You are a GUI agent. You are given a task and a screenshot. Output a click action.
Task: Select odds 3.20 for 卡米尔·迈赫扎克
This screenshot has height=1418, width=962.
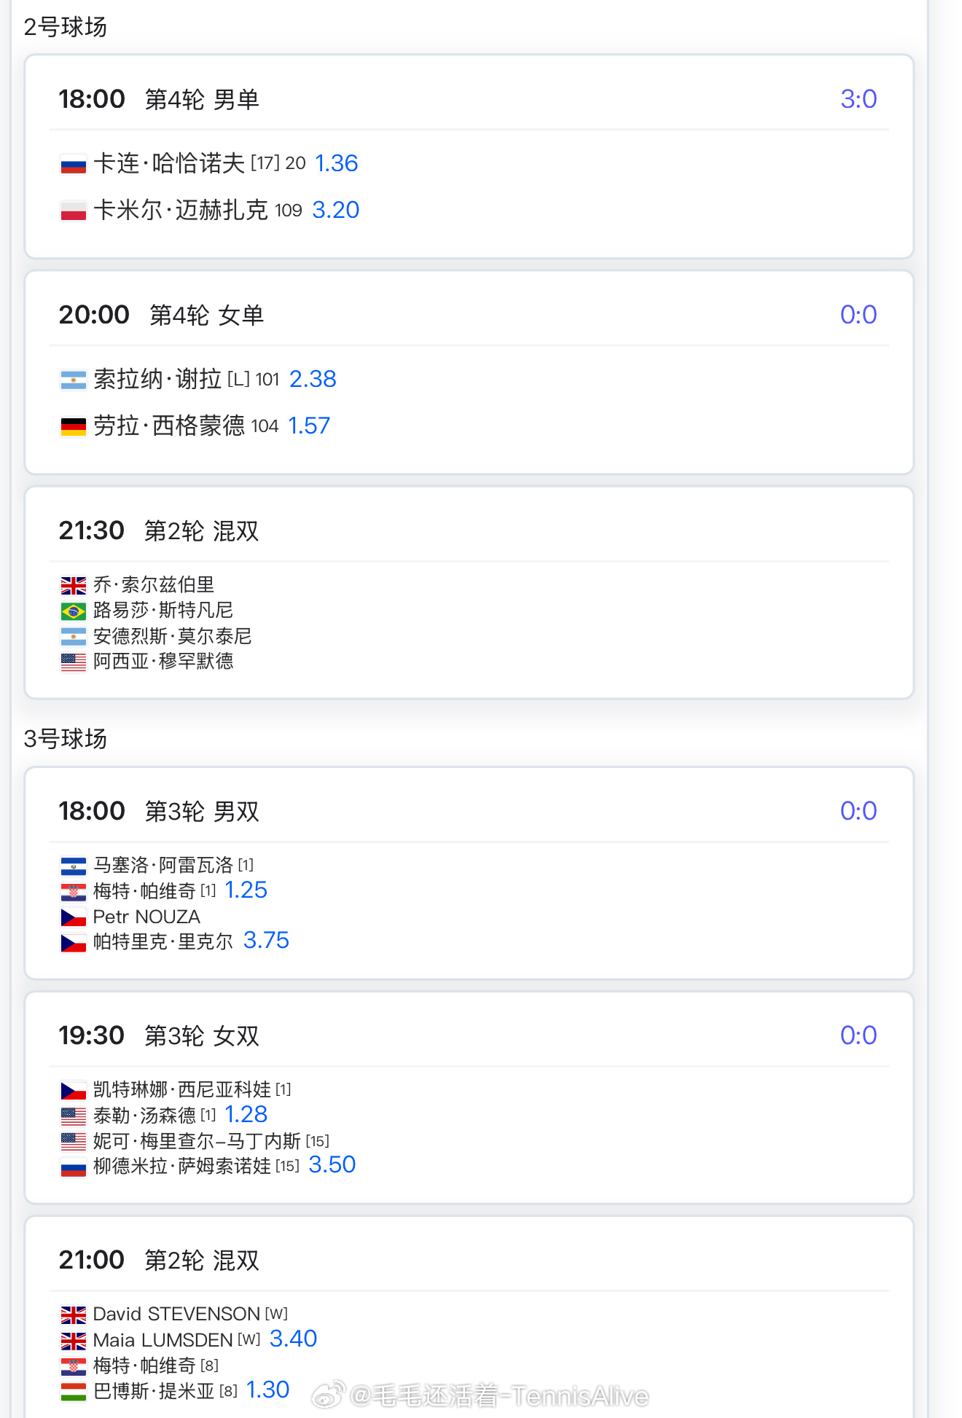[335, 210]
